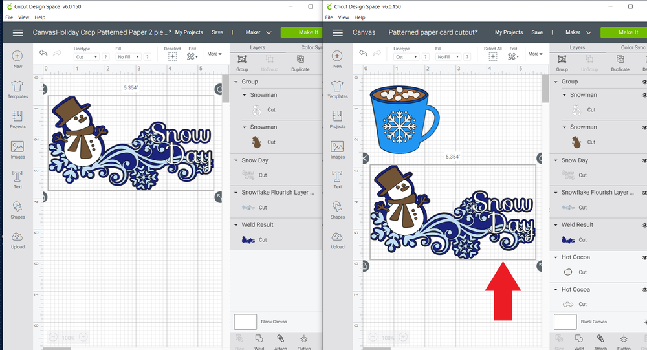The width and height of the screenshot is (647, 350).
Task: Toggle visibility of Snow Day layer, right window
Action: coord(644,160)
